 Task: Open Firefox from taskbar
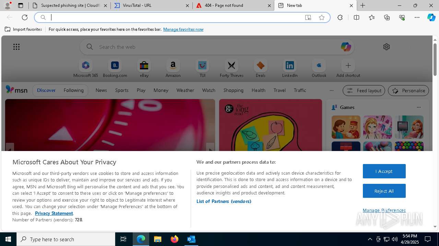[175, 239]
